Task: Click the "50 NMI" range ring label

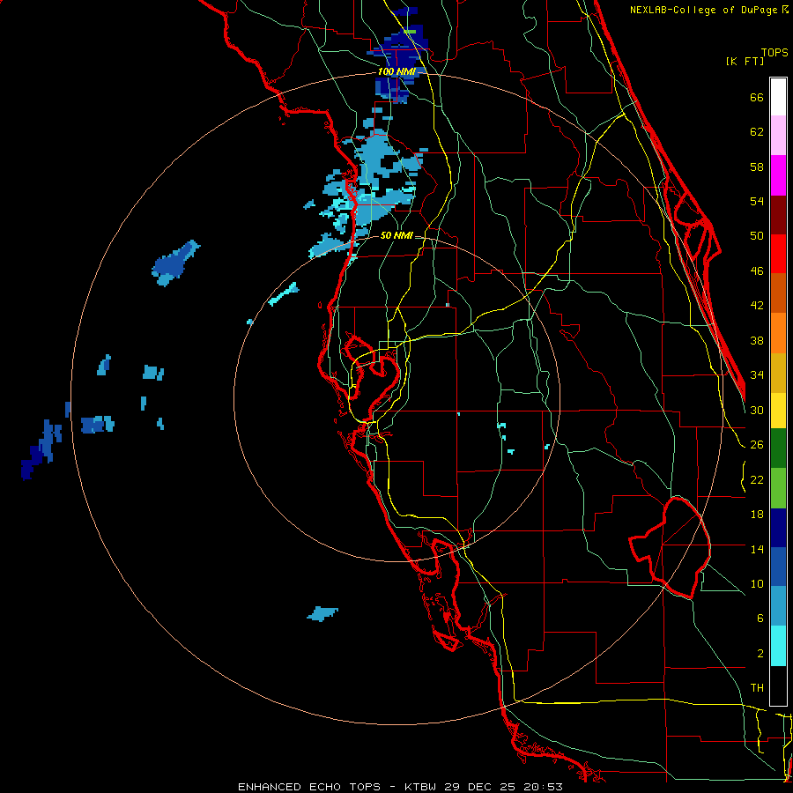Action: coord(396,235)
